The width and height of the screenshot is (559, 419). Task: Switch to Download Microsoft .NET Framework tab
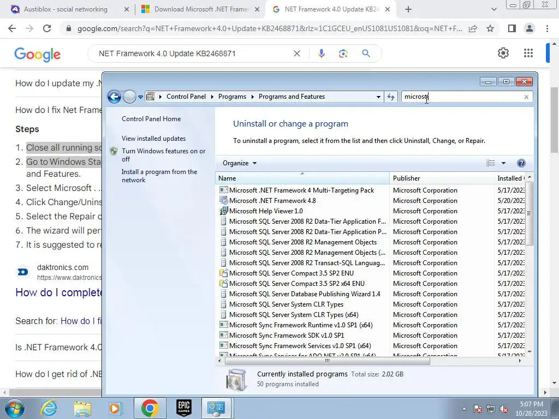pos(201,9)
